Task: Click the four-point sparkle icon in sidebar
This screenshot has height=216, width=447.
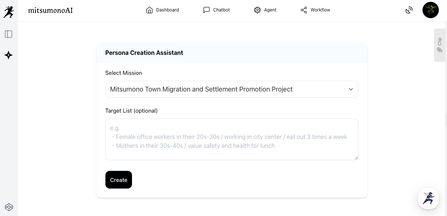Action: tap(9, 55)
